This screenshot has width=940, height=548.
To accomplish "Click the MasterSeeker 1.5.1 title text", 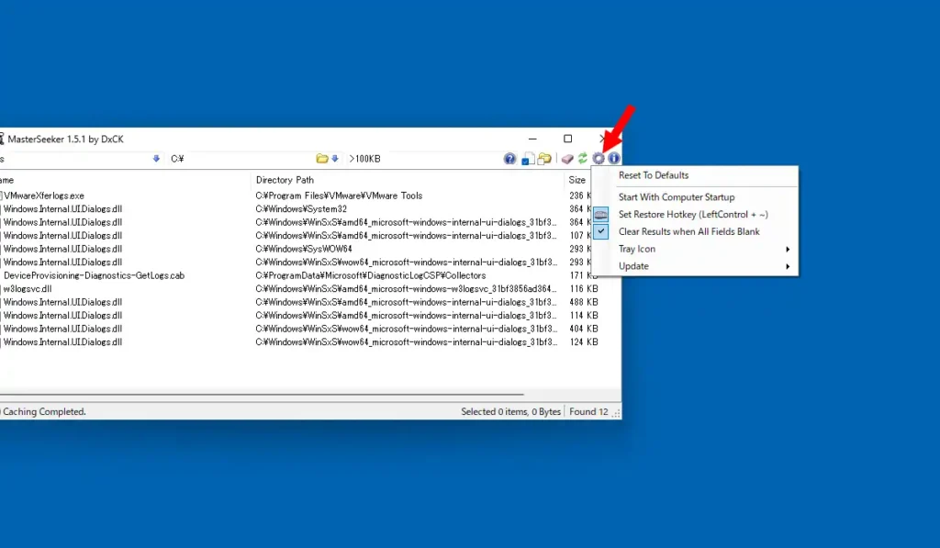I will 65,140.
